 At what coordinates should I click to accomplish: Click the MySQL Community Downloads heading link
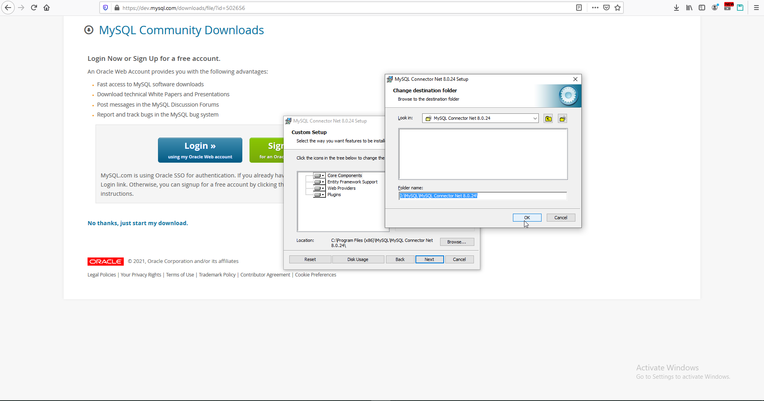(x=181, y=30)
